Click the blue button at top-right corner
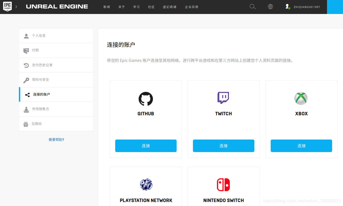Screen dimensions: 343x206 pyautogui.click(x=335, y=7)
